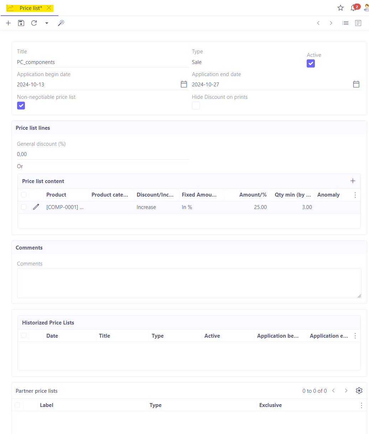Switch to list view using the list icon
The width and height of the screenshot is (369, 434).
click(345, 23)
